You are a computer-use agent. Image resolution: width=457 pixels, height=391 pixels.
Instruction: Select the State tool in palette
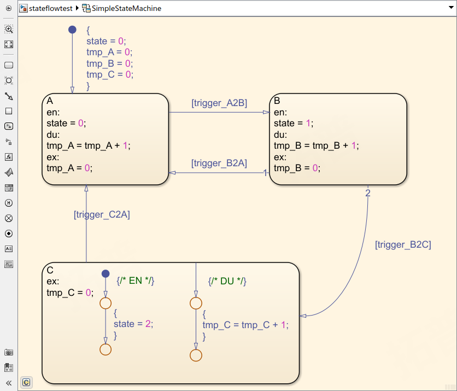(9, 65)
